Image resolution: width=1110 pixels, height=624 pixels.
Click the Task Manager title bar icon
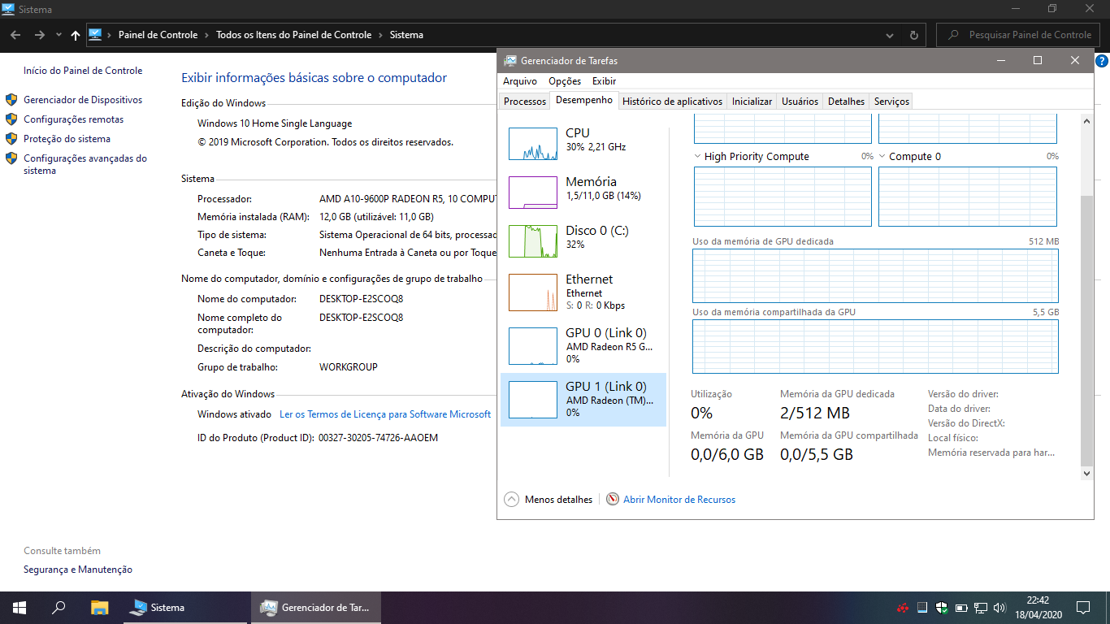tap(509, 61)
